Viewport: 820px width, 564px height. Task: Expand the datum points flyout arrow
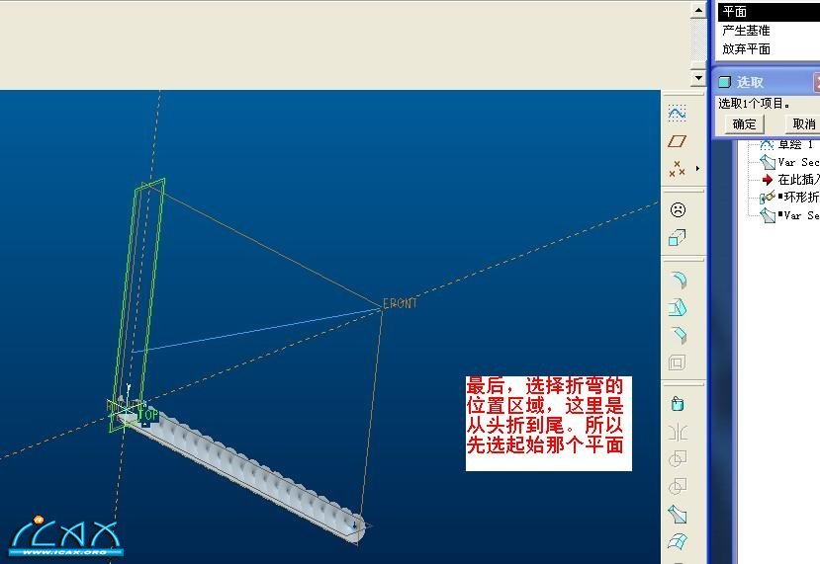[697, 169]
